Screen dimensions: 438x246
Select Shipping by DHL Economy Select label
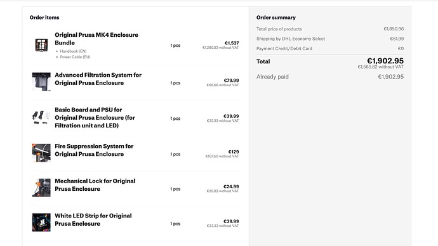click(x=291, y=39)
